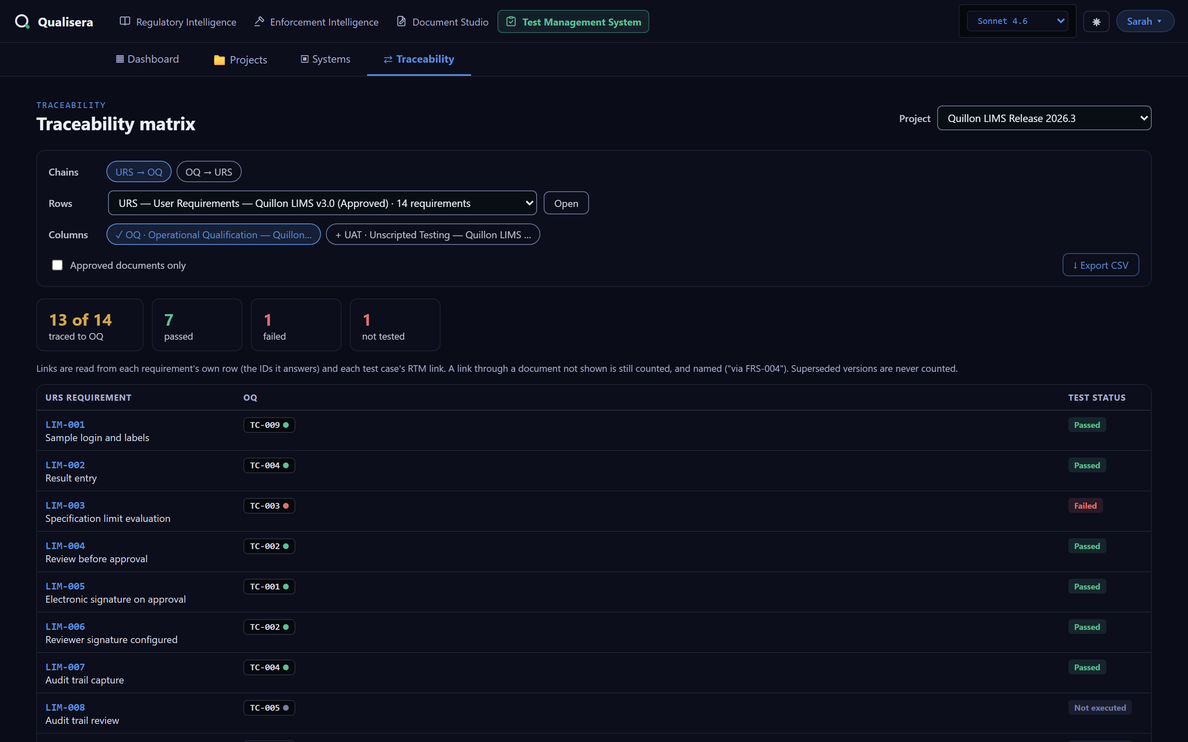Open the Sonnet 4.6 model dropdown
Screen dimensions: 1188x742
1017,21
